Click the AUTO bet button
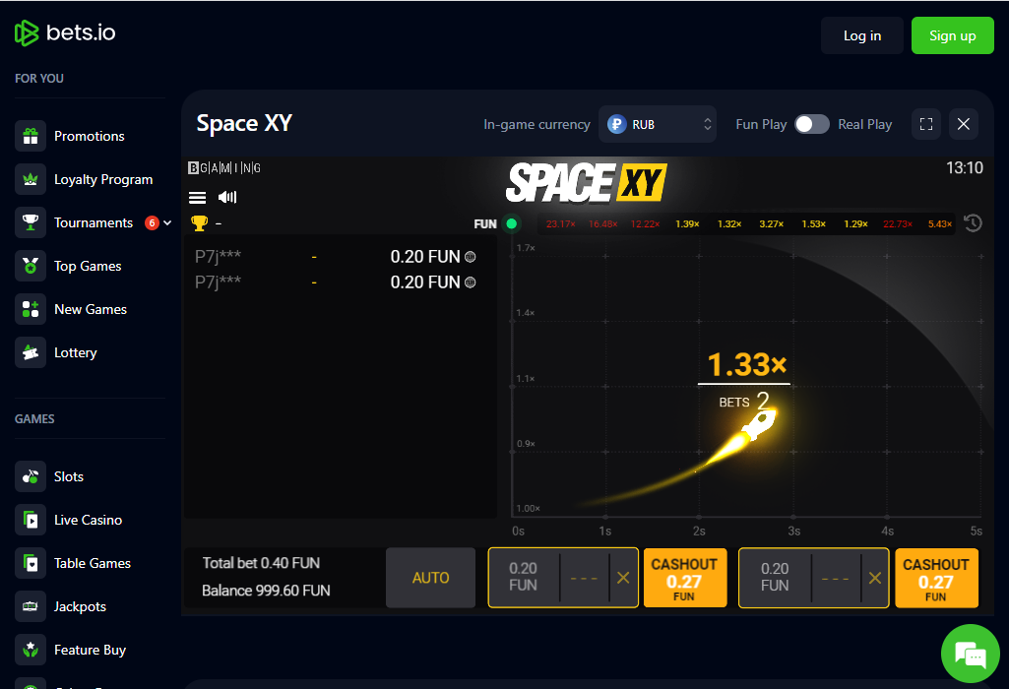Image resolution: width=1009 pixels, height=689 pixels. (430, 578)
